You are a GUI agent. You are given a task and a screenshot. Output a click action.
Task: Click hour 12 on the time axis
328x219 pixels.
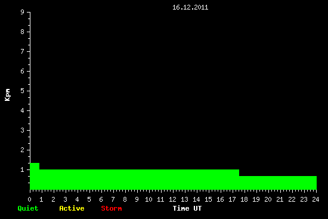click(172, 199)
